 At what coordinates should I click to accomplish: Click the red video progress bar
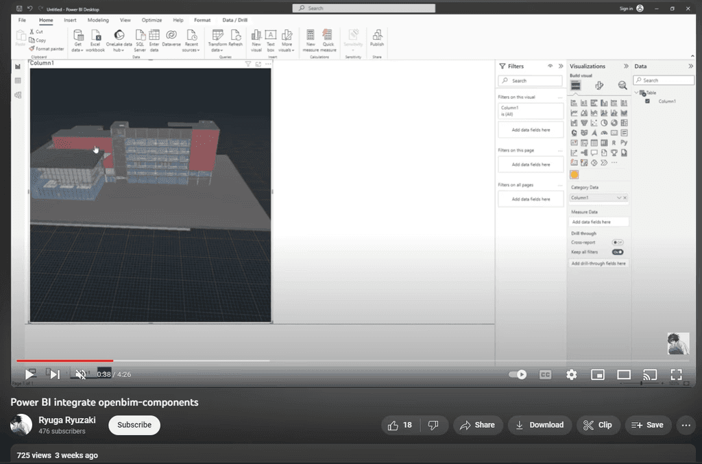point(64,361)
